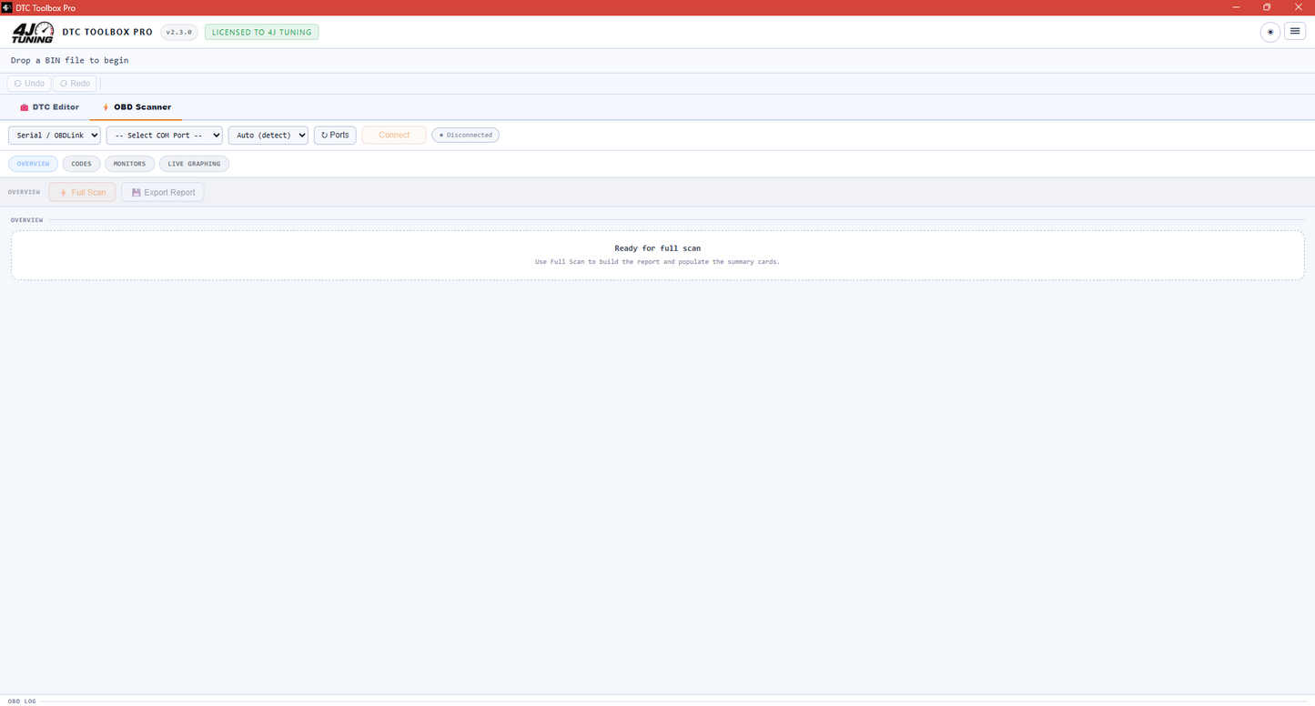The image size is (1315, 706).
Task: Select the Overview sub-tab
Action: click(x=33, y=164)
